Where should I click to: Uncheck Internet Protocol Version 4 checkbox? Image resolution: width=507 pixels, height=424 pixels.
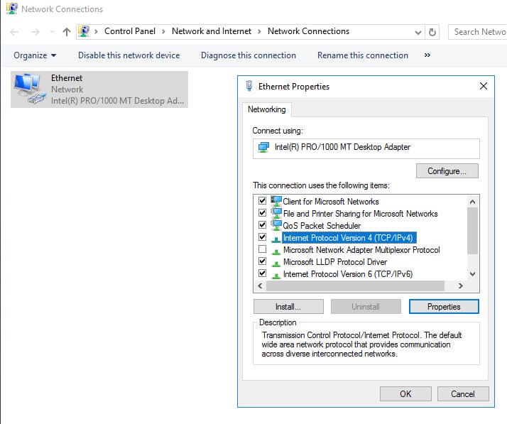point(262,237)
